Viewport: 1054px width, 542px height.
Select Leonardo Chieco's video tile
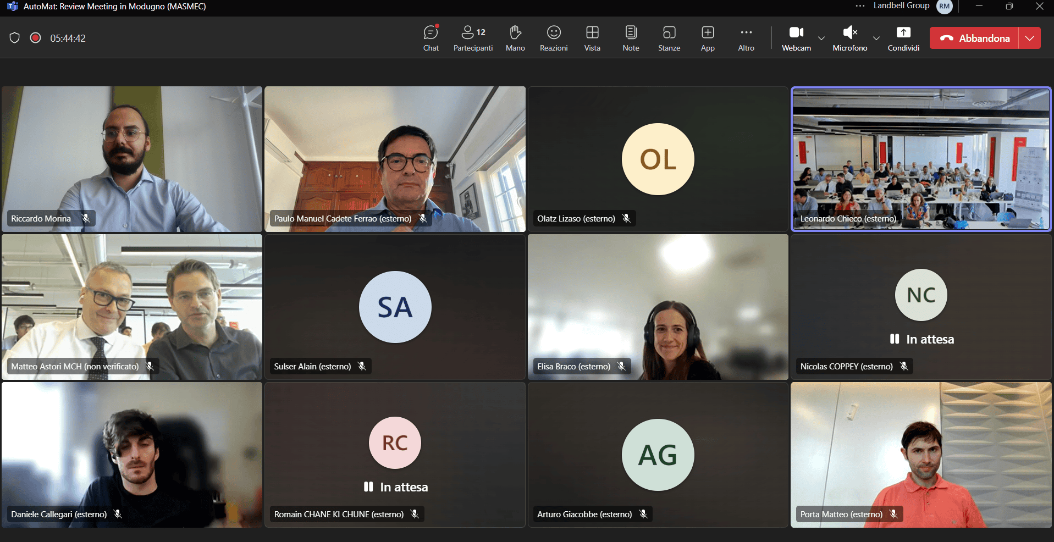[921, 159]
